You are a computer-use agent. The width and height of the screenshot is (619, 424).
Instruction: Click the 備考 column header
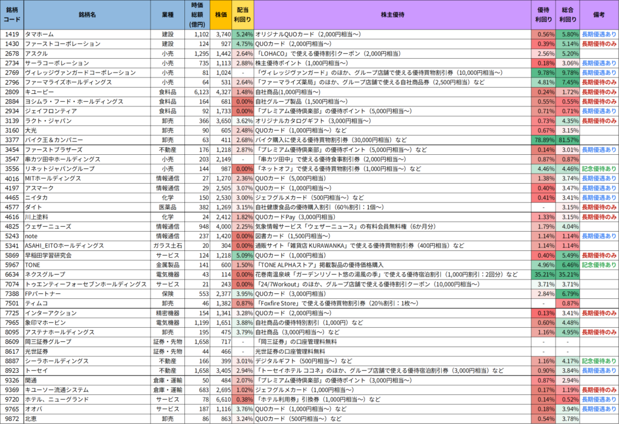click(599, 15)
